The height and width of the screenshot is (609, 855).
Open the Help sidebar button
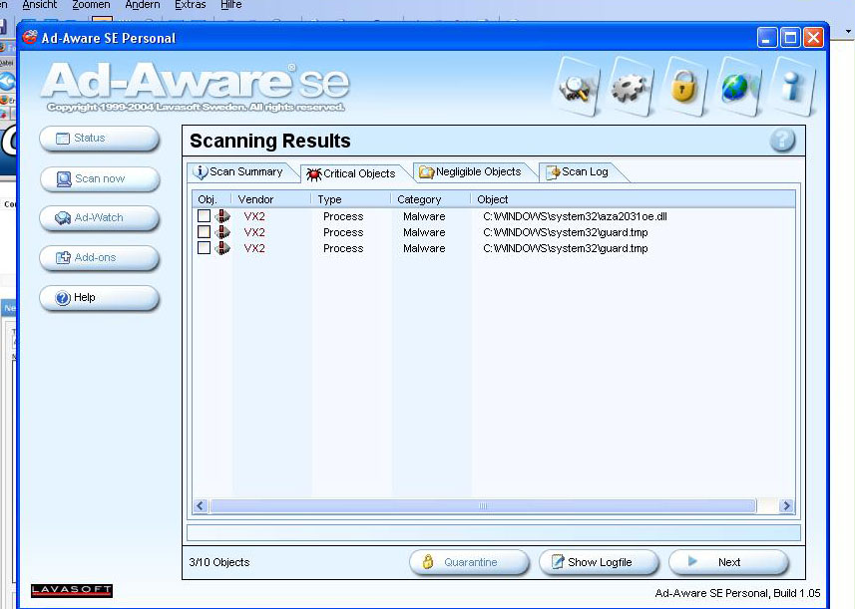pos(99,297)
